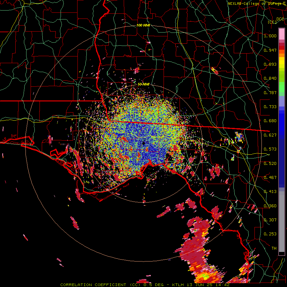Pick the bright green segment of the color bar
The height and width of the screenshot is (287, 287).
click(x=282, y=87)
